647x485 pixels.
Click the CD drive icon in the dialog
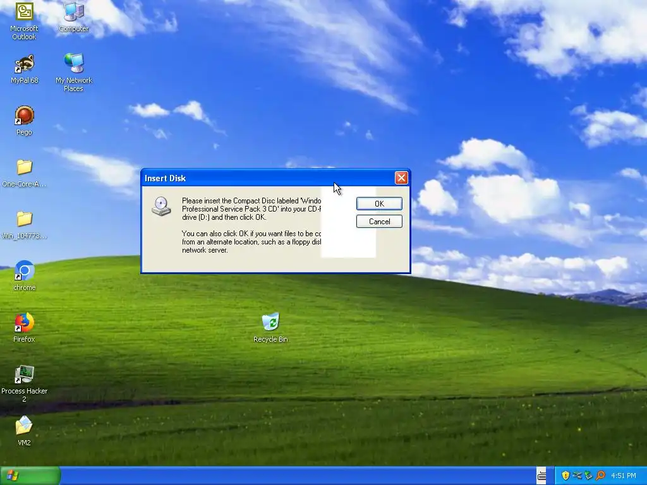pos(161,207)
